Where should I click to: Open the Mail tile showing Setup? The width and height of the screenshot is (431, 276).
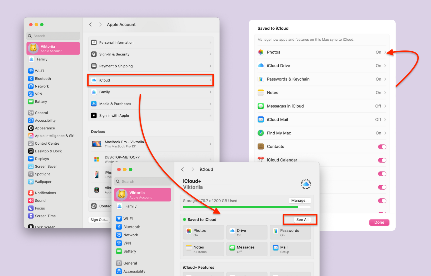click(x=290, y=249)
